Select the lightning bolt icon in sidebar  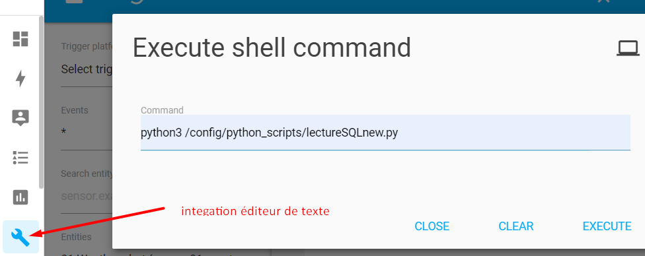pyautogui.click(x=20, y=79)
